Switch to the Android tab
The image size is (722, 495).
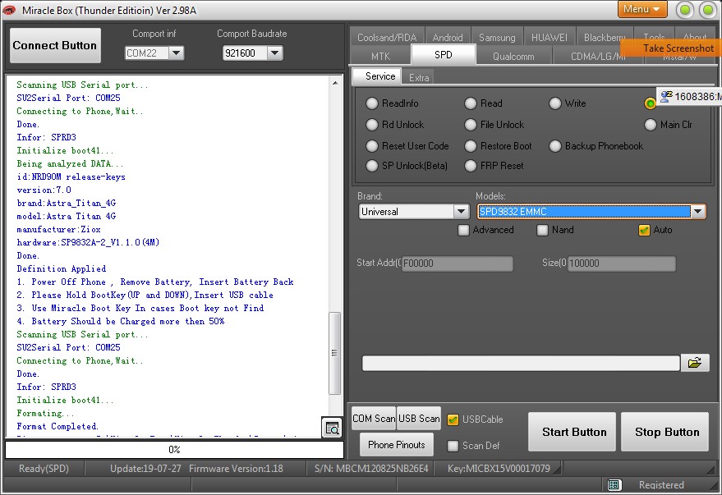point(448,37)
